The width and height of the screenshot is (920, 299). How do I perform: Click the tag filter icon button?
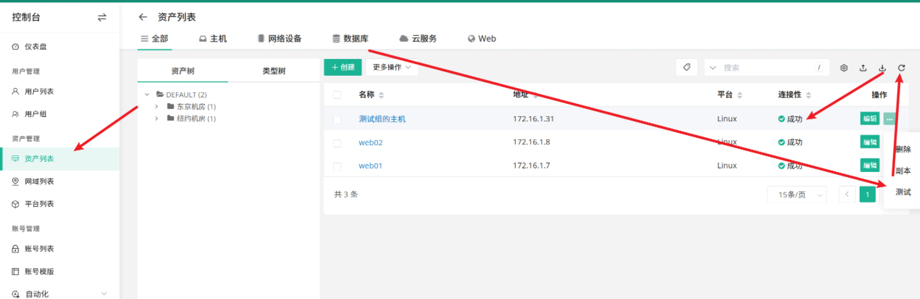tap(686, 67)
